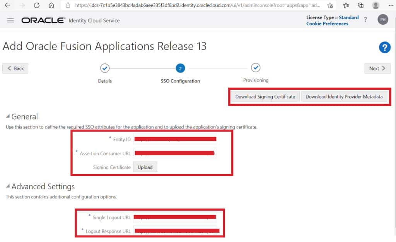Open the browser Collections icon
Screen dimensions: 396x242
point(361,5)
